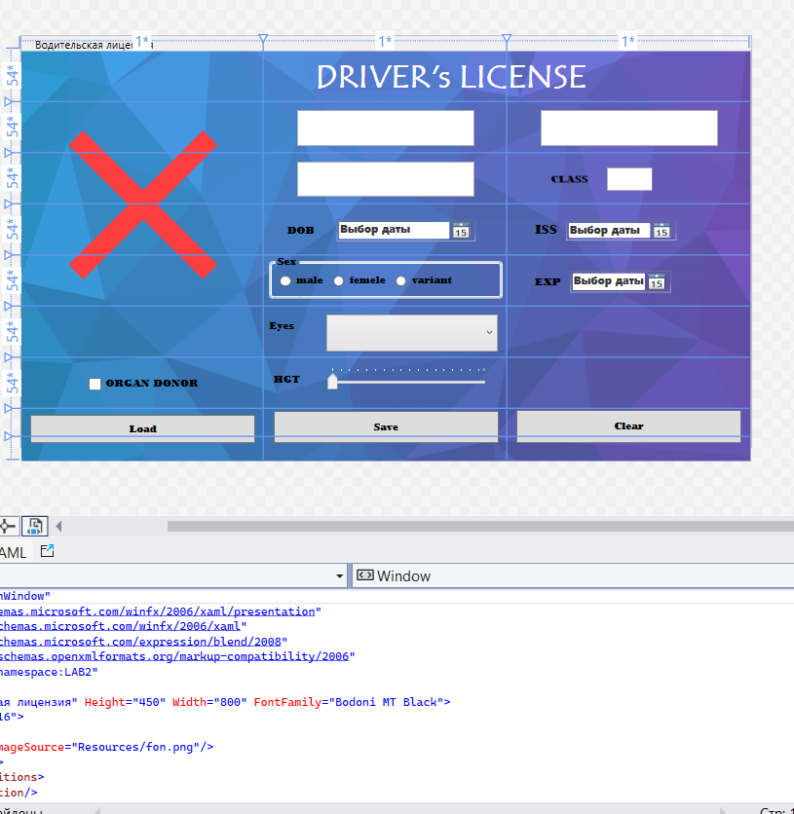
Task: Expand the left XAML navigation dropdown arrow
Action: click(x=340, y=576)
